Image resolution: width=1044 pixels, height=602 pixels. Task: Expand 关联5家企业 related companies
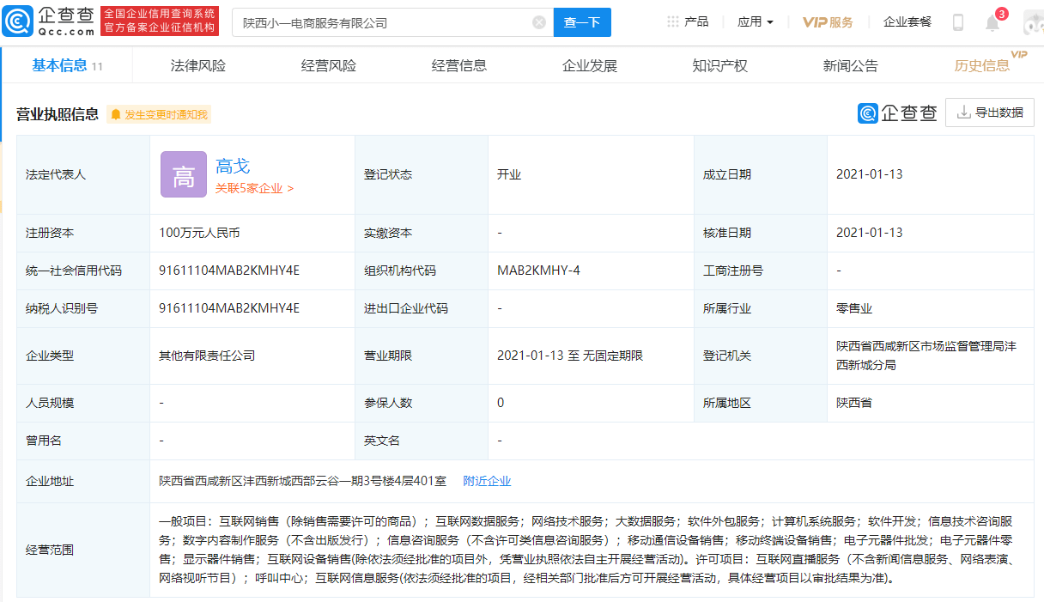coord(254,188)
